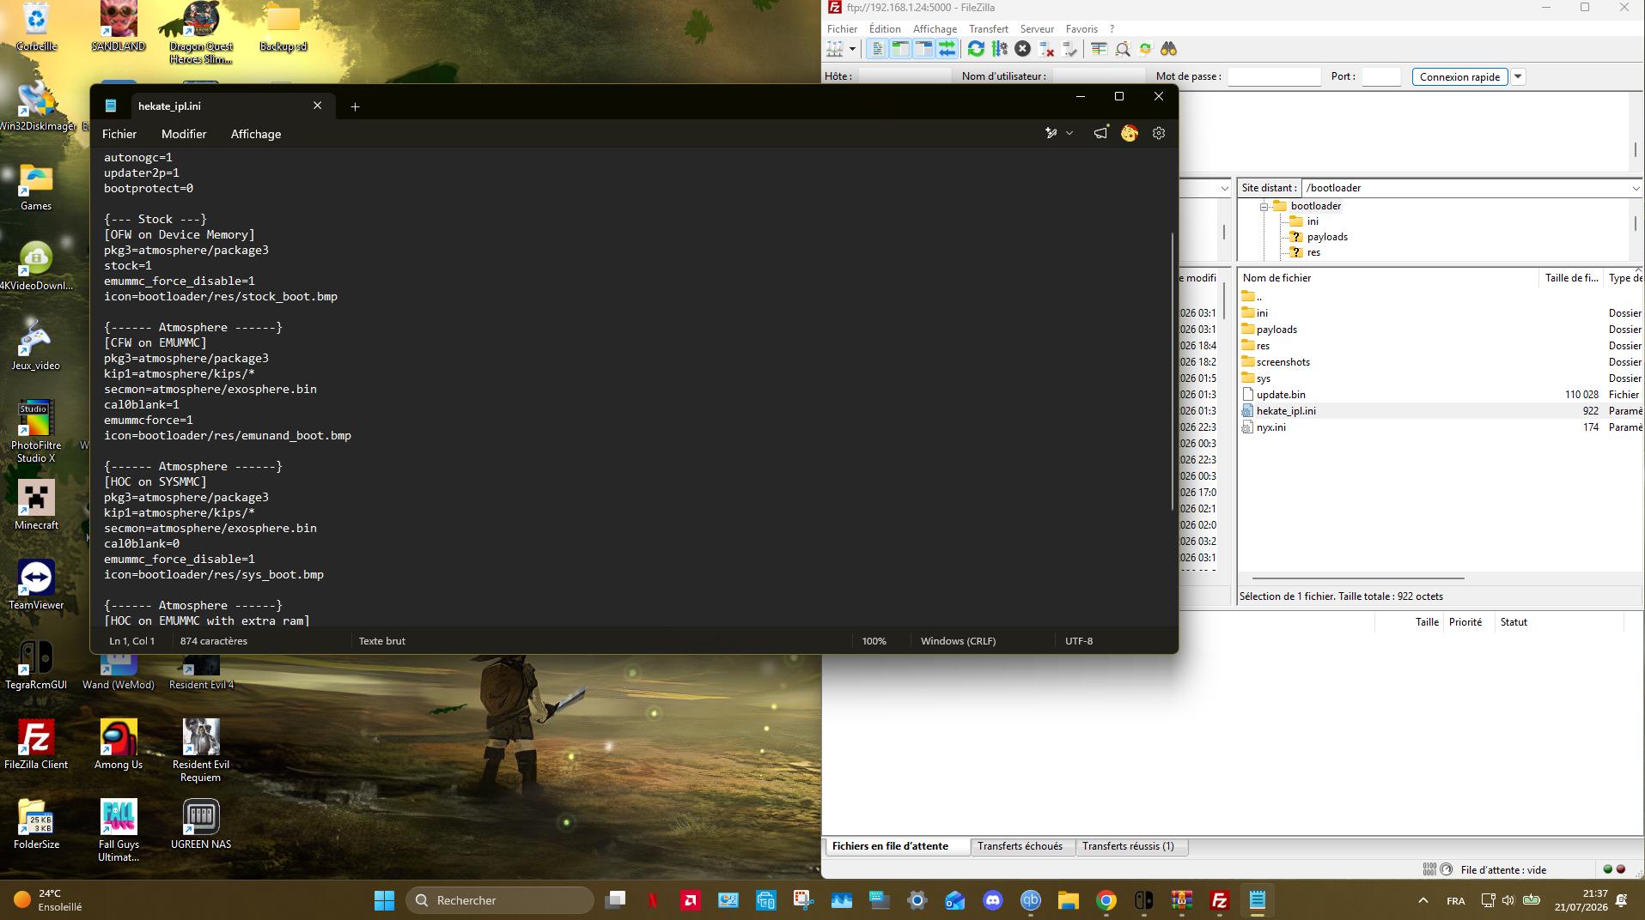Open Netflix from the taskbar
The height and width of the screenshot is (920, 1645).
pyautogui.click(x=653, y=900)
